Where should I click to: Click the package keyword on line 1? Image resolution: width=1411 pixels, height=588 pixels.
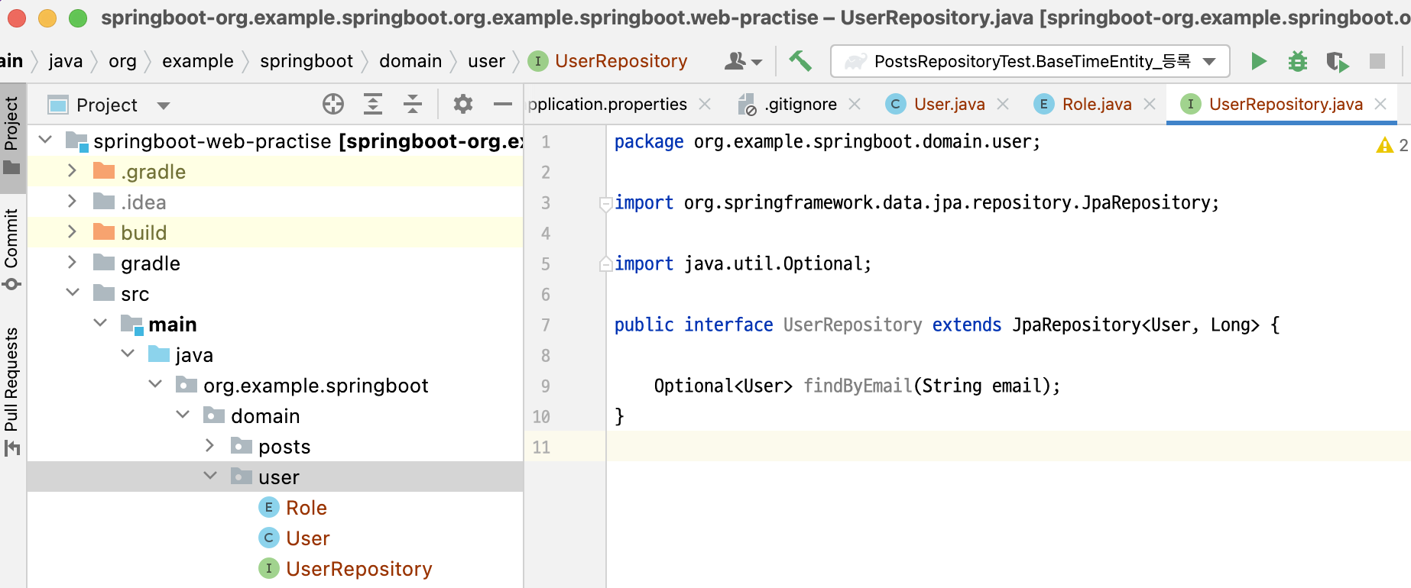click(649, 142)
